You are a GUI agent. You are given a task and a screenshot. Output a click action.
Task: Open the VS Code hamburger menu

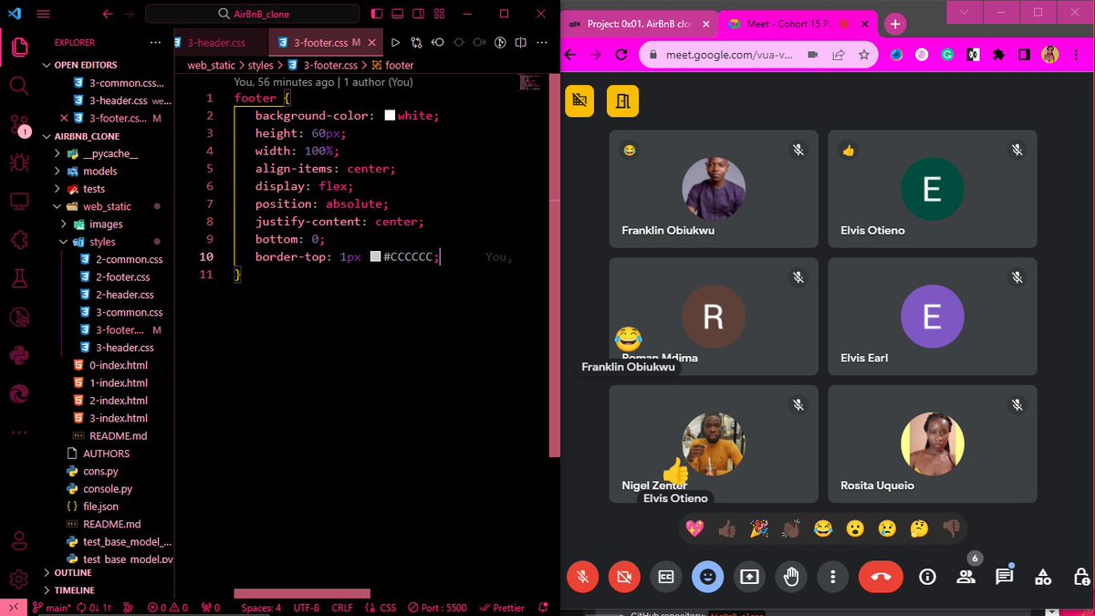pyautogui.click(x=44, y=15)
